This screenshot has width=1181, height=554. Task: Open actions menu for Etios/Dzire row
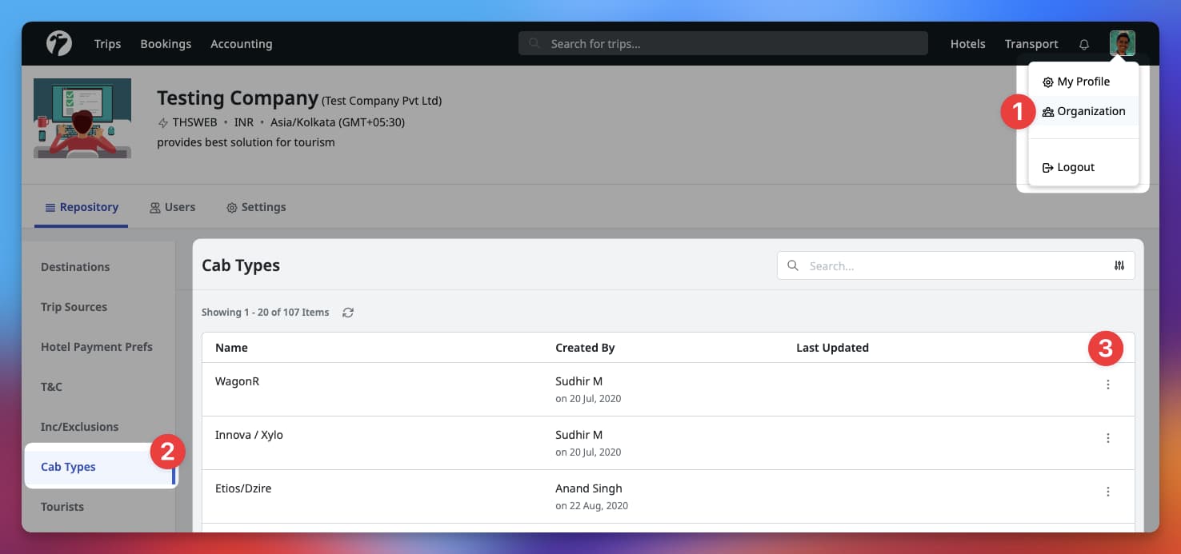tap(1108, 492)
